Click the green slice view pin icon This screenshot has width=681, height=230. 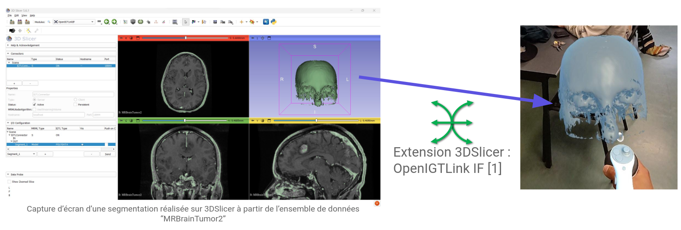[x=122, y=121]
